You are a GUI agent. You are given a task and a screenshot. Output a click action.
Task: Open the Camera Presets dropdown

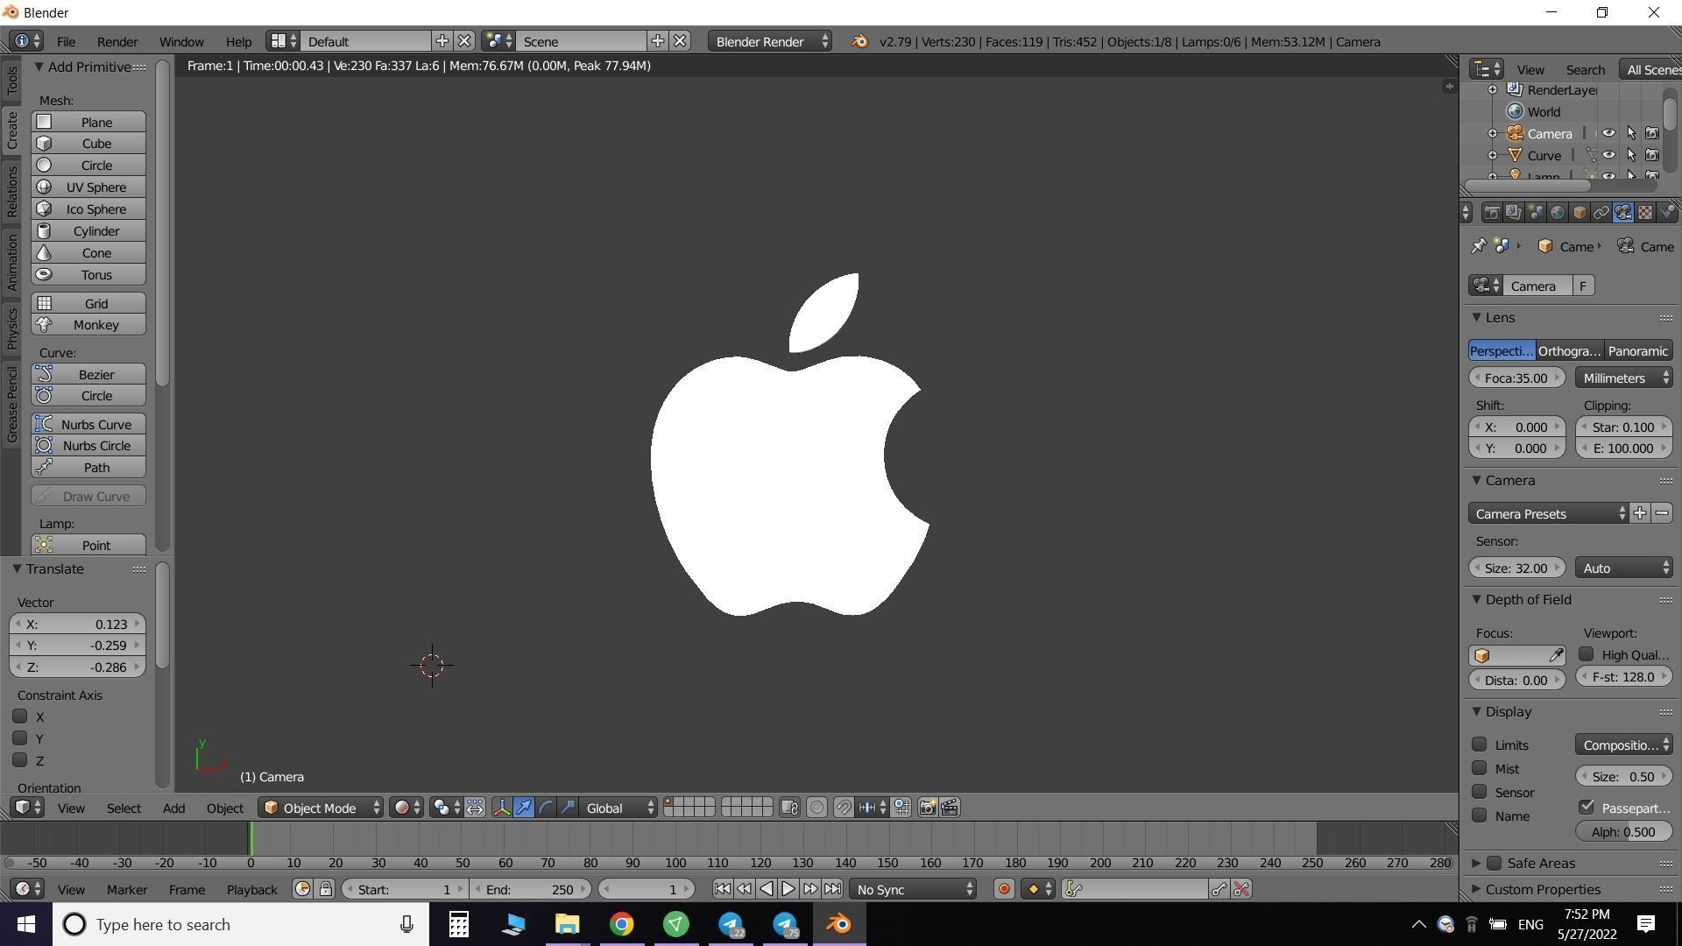(1549, 513)
